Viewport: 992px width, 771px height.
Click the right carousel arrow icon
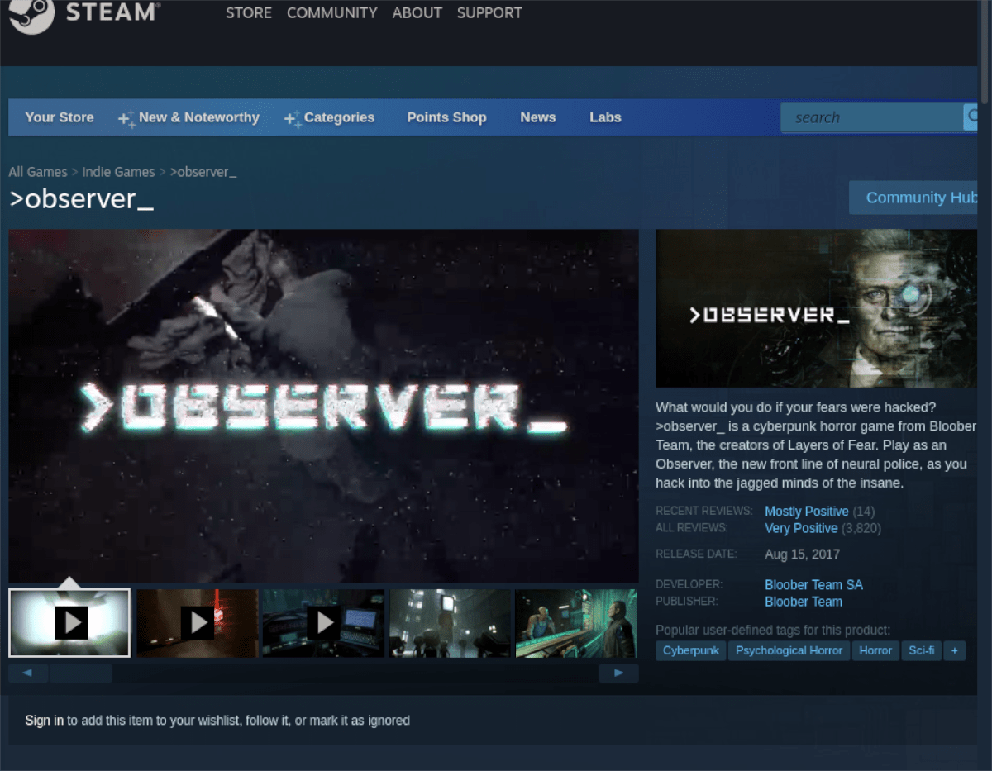pos(619,673)
